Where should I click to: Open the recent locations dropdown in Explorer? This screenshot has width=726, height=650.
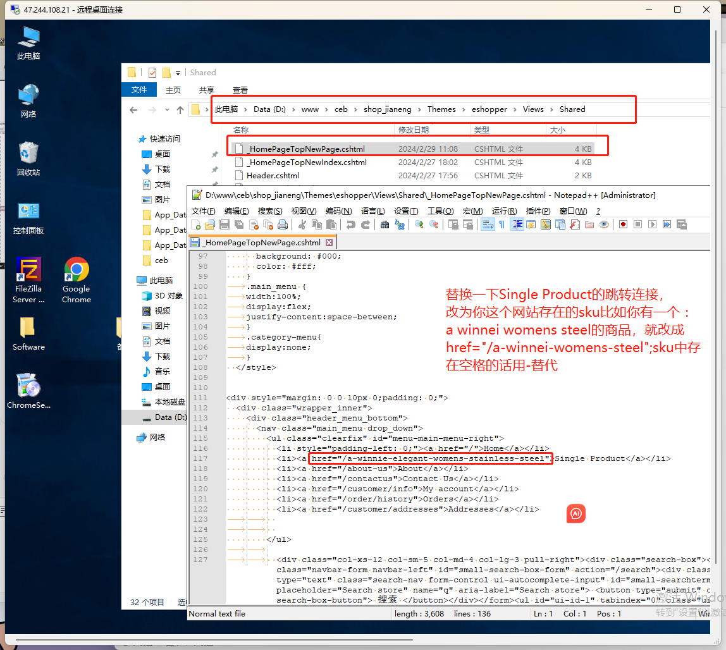[x=167, y=110]
